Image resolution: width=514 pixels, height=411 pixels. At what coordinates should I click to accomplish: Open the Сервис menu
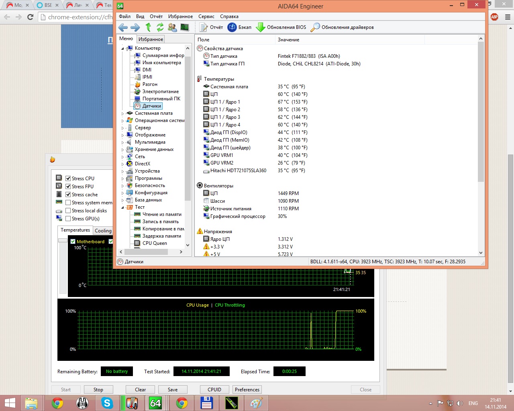click(x=206, y=16)
